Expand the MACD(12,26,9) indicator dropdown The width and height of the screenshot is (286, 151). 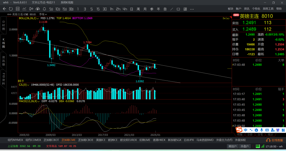pyautogui.click(x=29, y=101)
